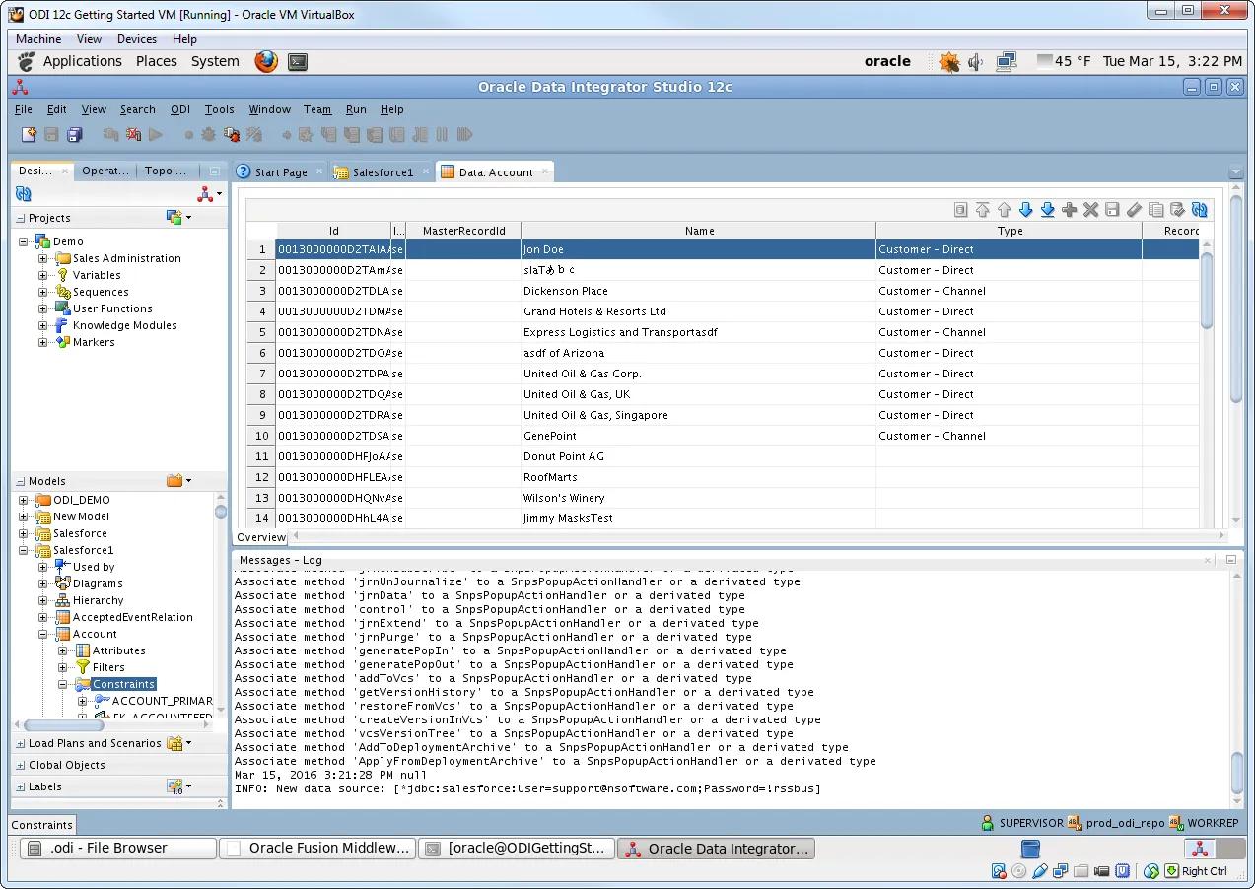Open the Load Plans and Scenarios dropdown
1255x889 pixels.
178,743
